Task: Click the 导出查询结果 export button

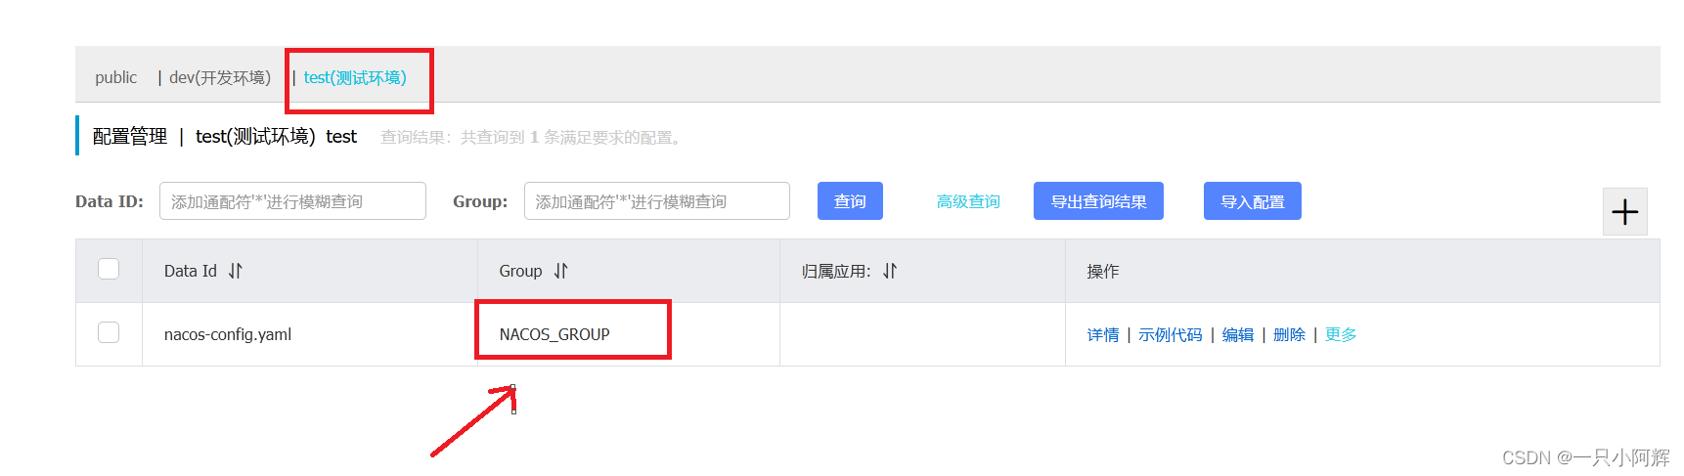Action: (1098, 201)
